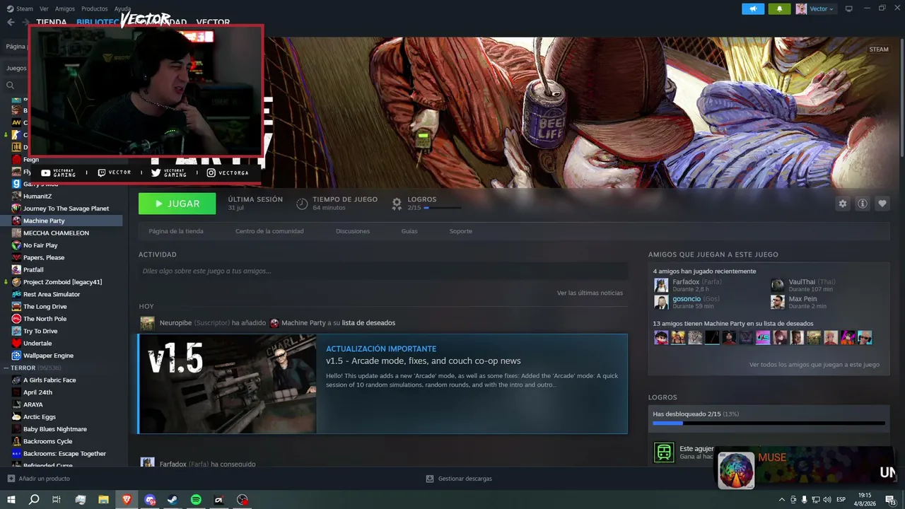The width and height of the screenshot is (905, 509).
Task: Open game settings gear icon
Action: tap(843, 204)
